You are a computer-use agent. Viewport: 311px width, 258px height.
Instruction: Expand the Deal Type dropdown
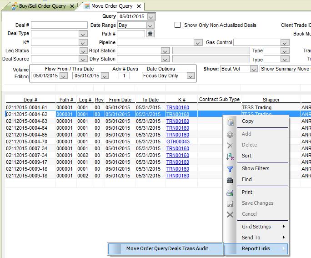tap(83, 34)
